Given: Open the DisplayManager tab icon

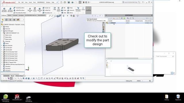Looking at the screenshot, I should 18,20.
